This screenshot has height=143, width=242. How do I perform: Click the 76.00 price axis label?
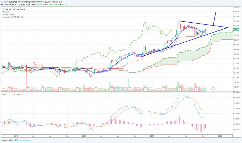[236, 12]
